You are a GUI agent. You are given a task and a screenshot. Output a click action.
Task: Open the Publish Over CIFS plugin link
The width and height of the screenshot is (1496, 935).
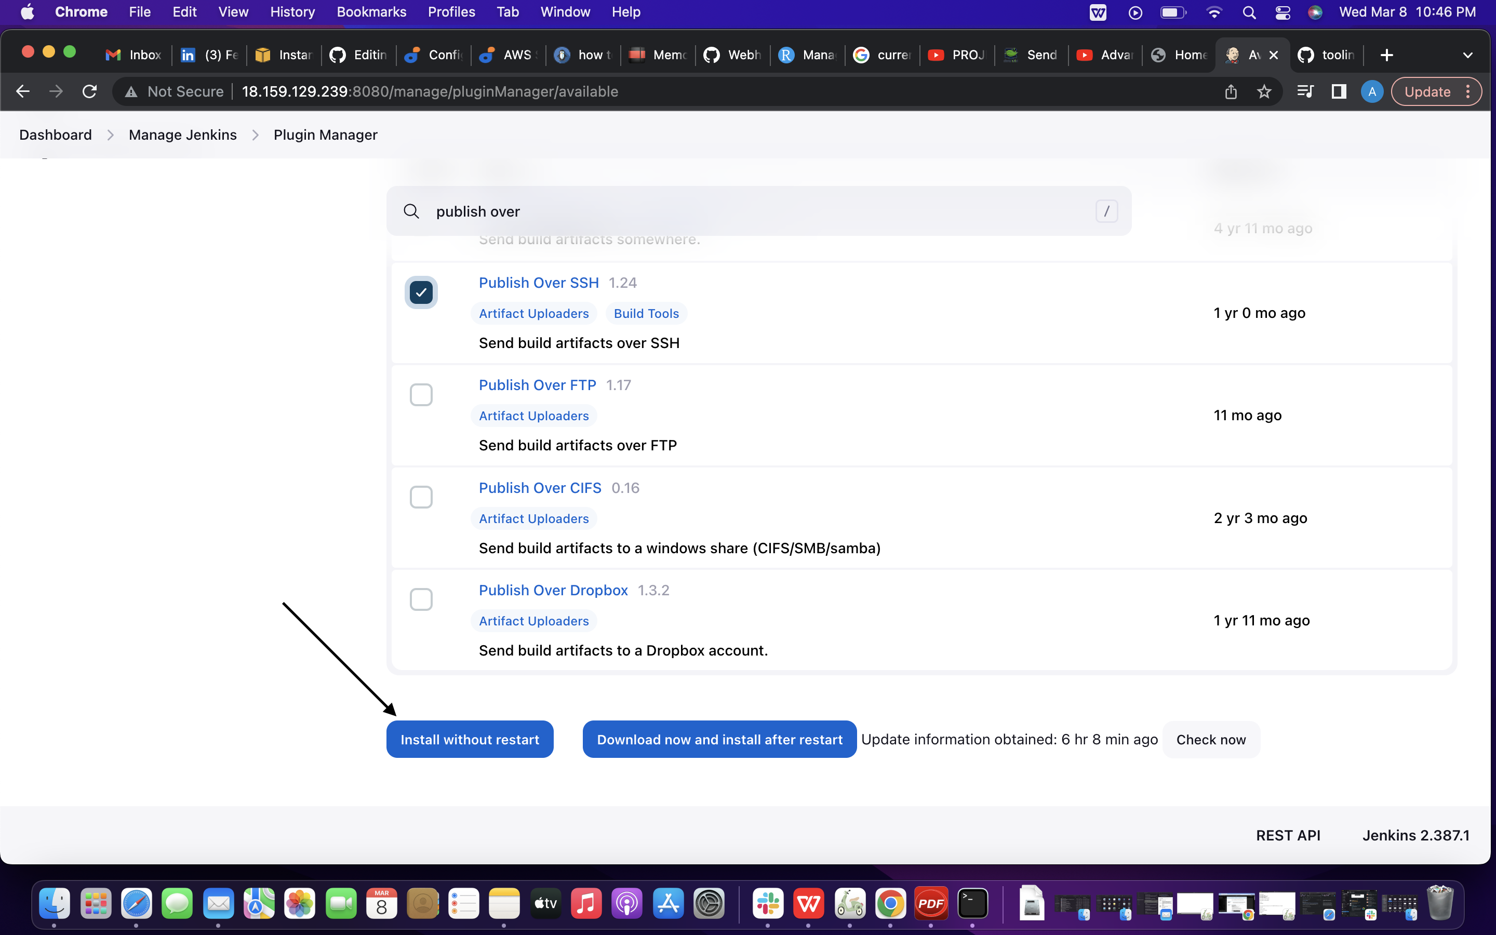pyautogui.click(x=540, y=488)
